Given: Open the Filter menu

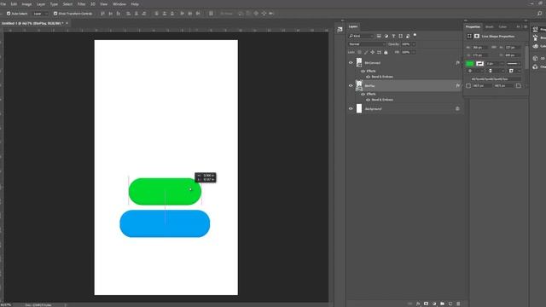Looking at the screenshot, I should coord(82,4).
